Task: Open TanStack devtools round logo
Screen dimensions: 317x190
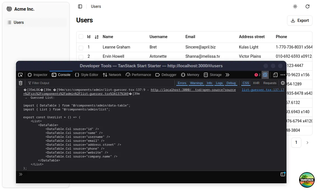Action: (307, 180)
